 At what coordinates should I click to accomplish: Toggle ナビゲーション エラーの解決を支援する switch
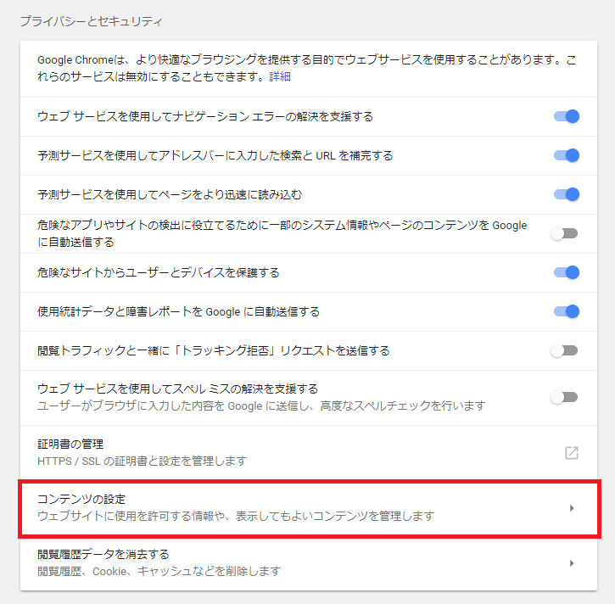click(x=566, y=116)
